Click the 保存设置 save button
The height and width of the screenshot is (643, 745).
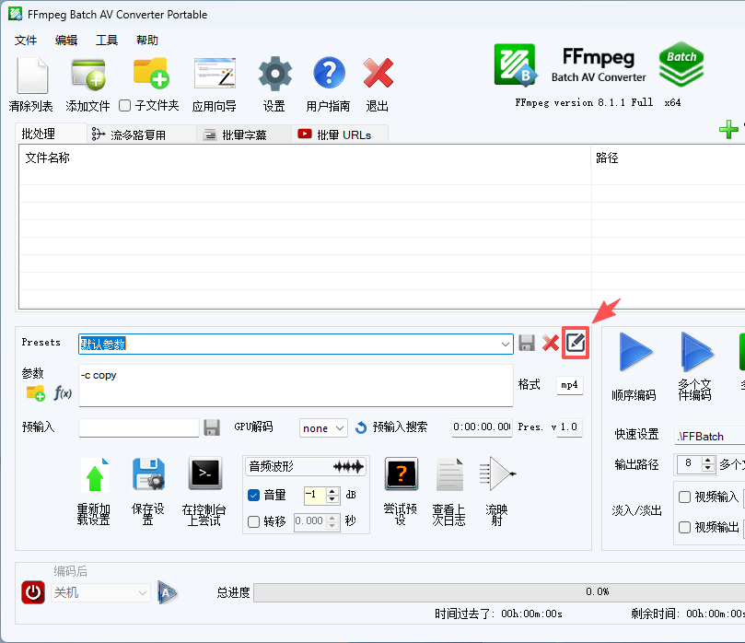pyautogui.click(x=148, y=491)
